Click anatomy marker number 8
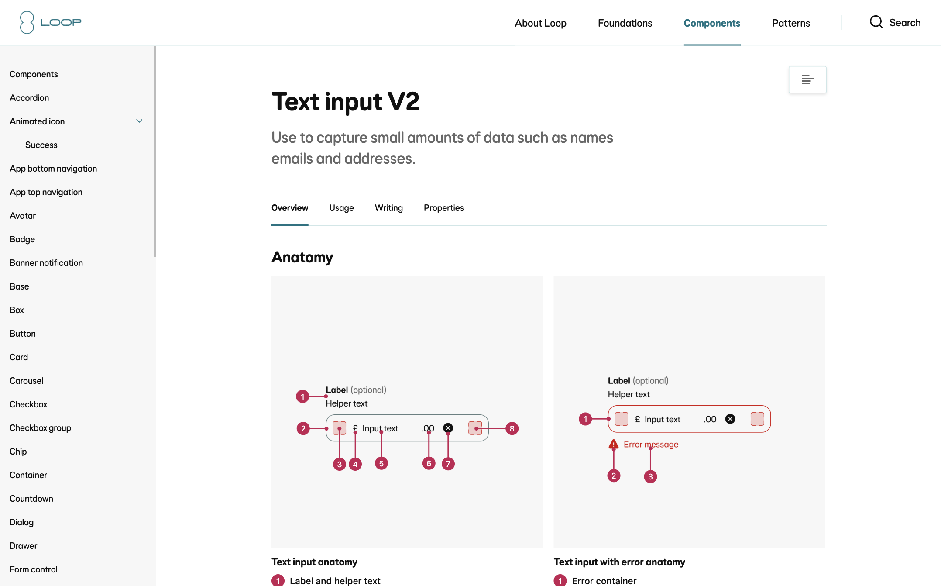 (512, 428)
